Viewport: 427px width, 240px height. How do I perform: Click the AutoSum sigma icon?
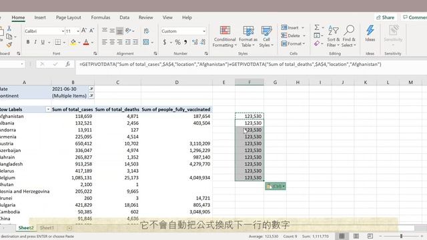click(x=317, y=27)
